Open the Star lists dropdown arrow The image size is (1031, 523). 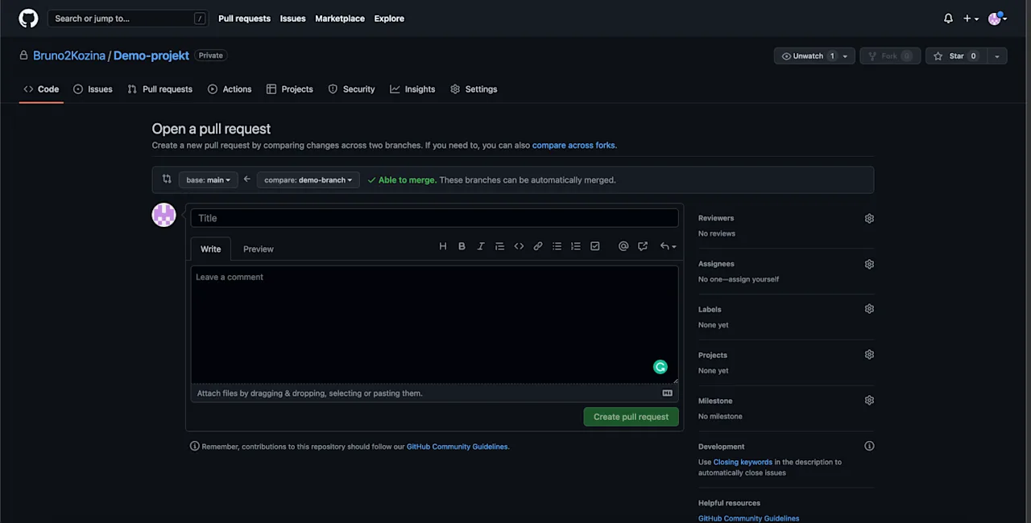(997, 56)
